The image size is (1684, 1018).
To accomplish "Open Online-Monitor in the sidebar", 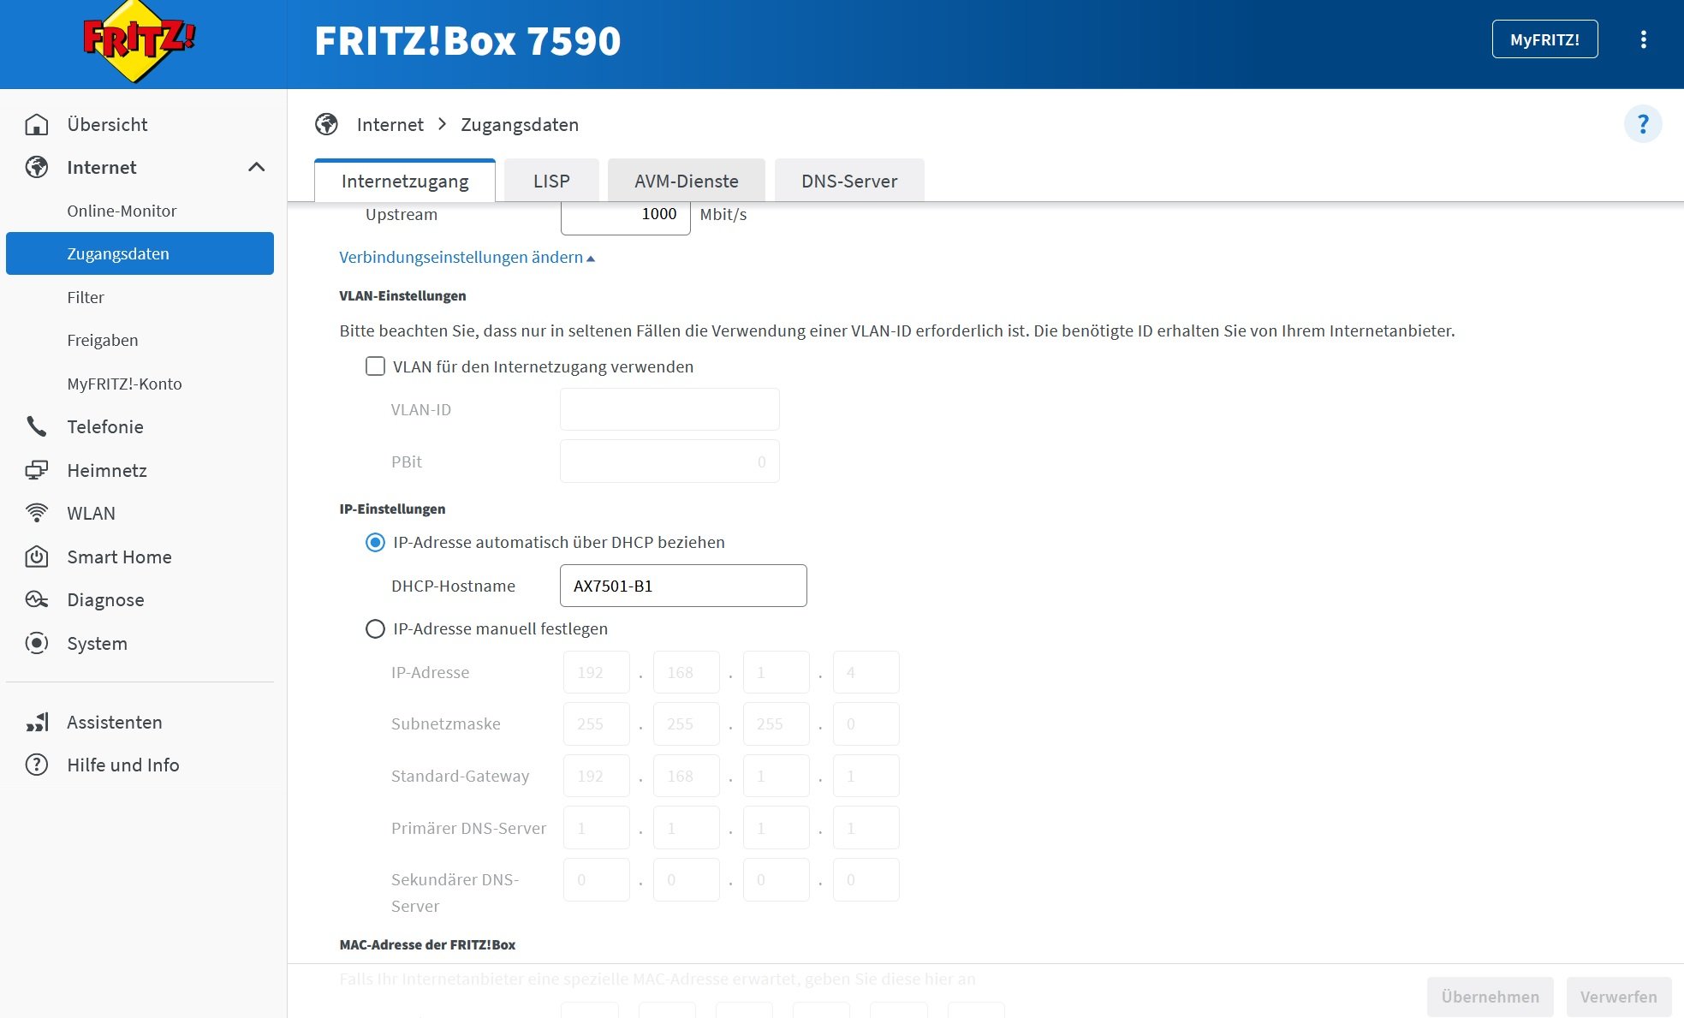I will (122, 211).
